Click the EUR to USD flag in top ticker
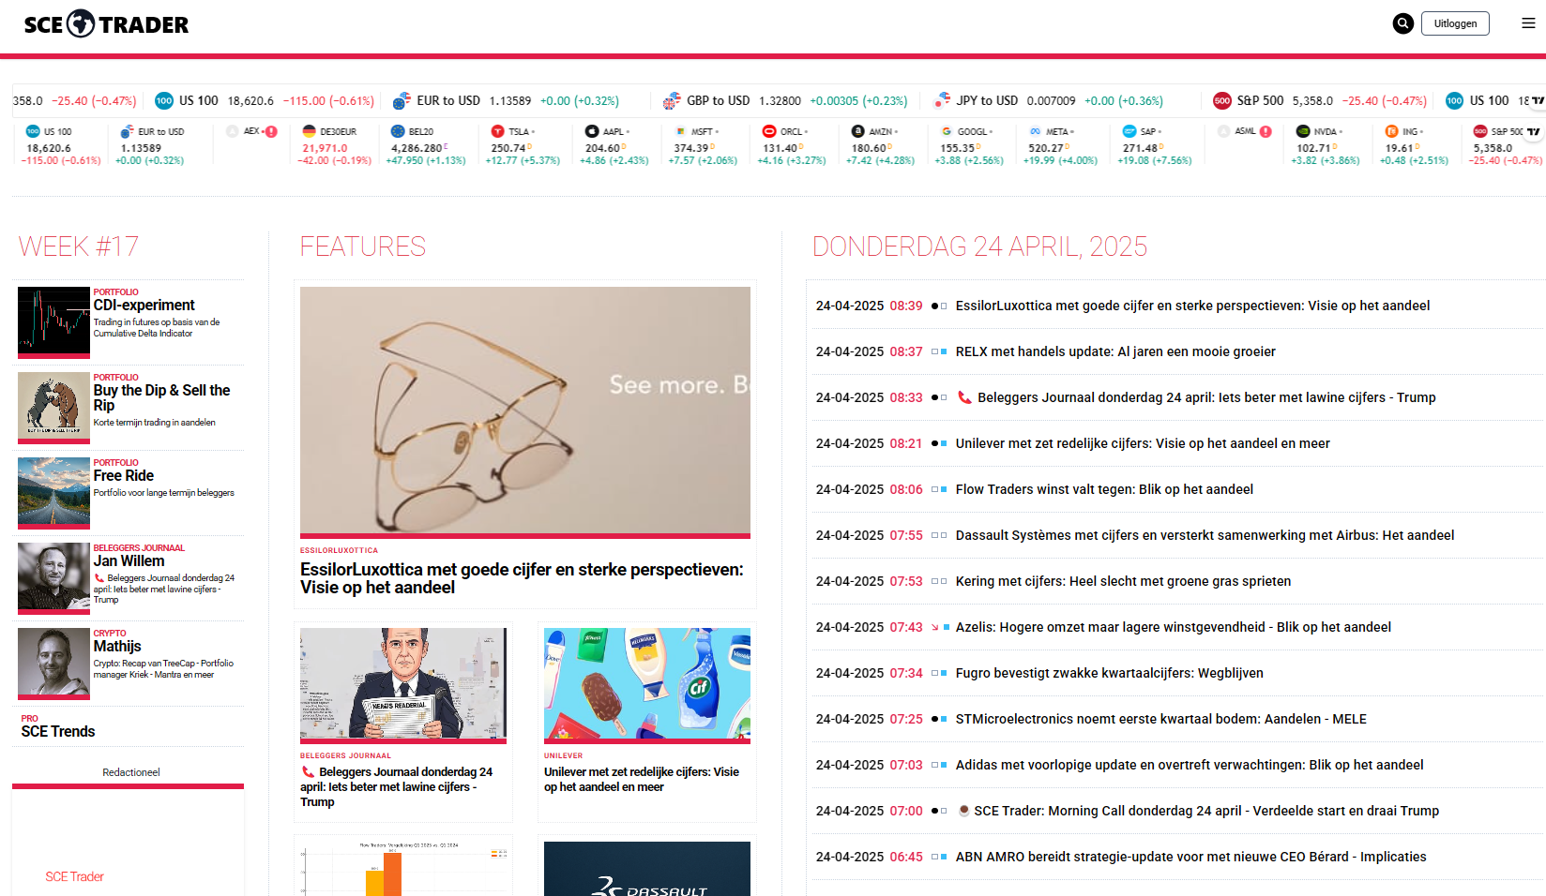Screen dimensions: 1546x896 pyautogui.click(x=402, y=101)
